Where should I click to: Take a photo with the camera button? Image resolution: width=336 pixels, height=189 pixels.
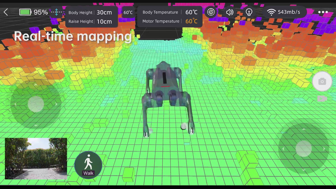click(322, 81)
